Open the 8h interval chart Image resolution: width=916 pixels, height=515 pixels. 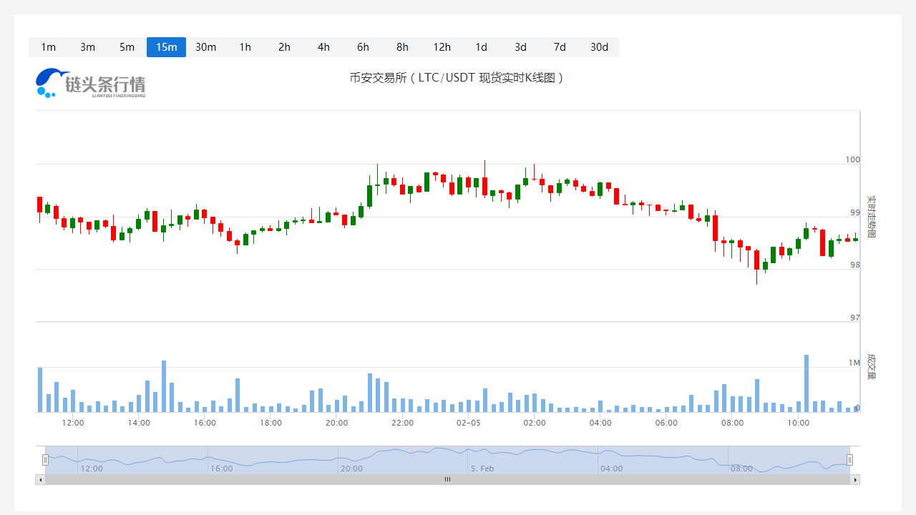point(402,47)
